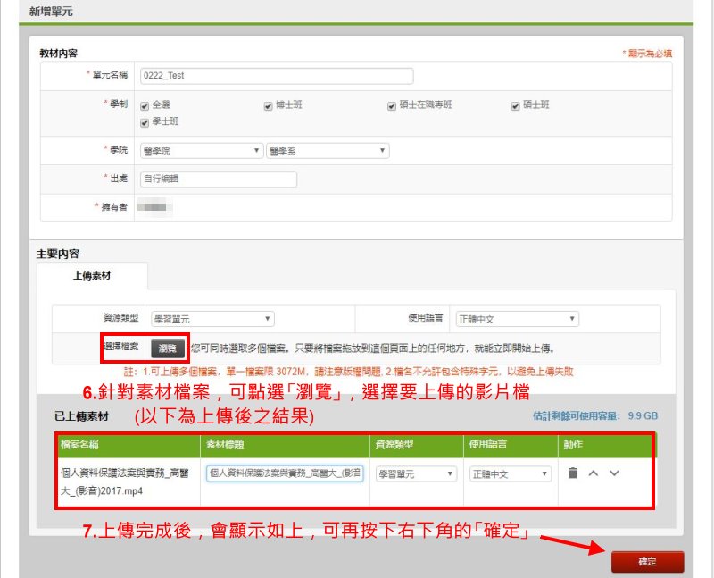Click the 已上傳素材 section heading
The height and width of the screenshot is (578, 714).
pos(81,416)
